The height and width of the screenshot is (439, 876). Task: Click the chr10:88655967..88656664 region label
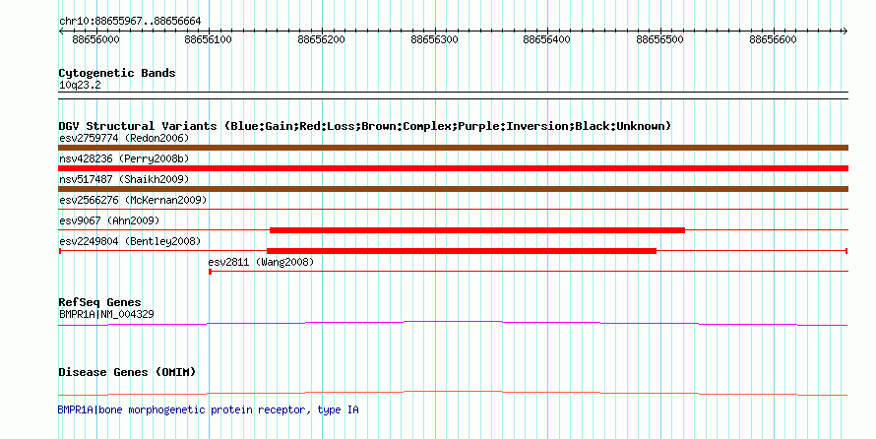tap(130, 22)
